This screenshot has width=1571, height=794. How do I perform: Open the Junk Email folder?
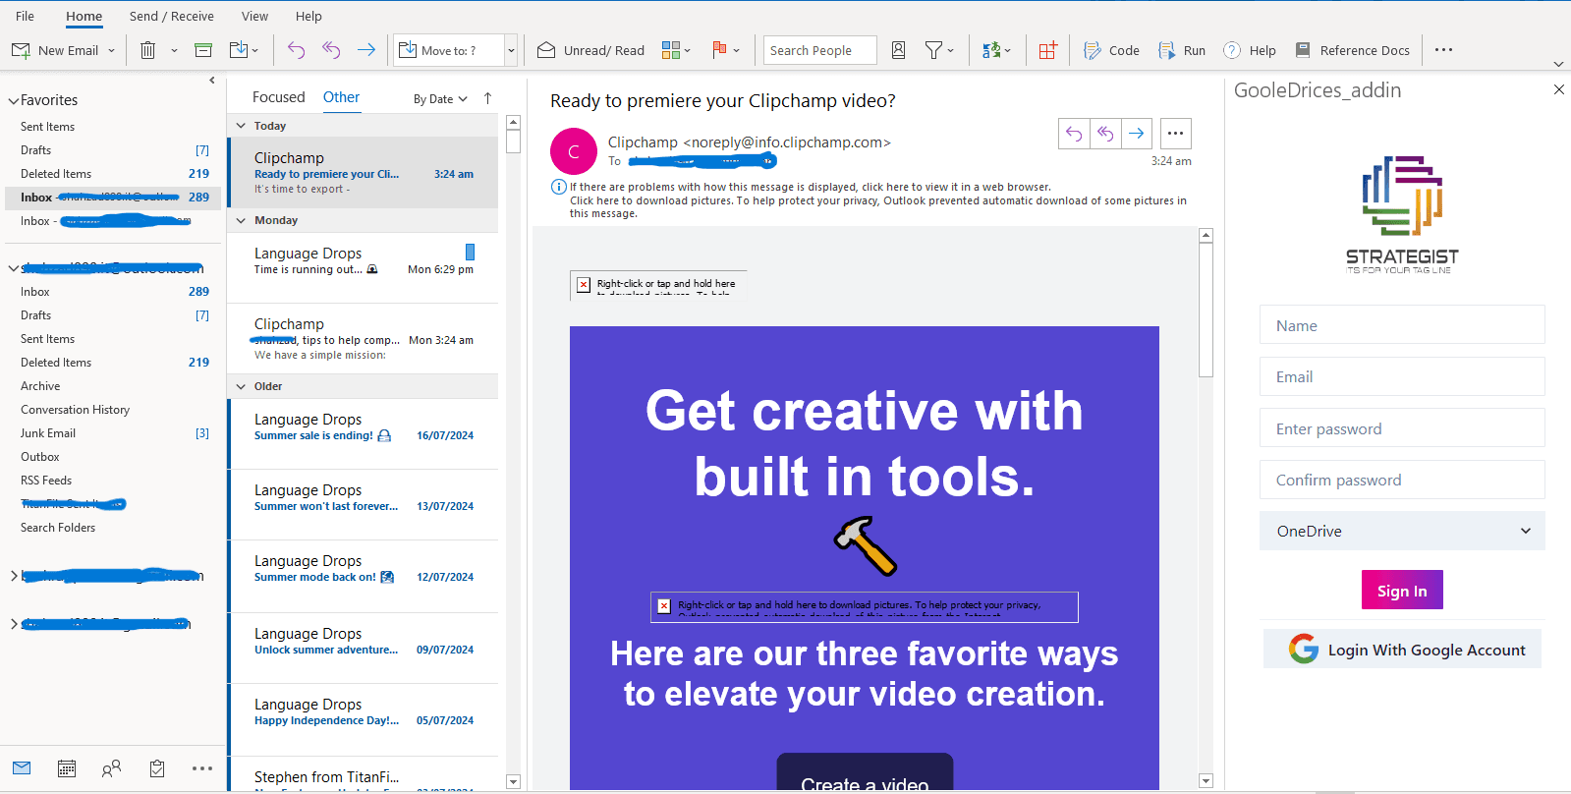48,433
